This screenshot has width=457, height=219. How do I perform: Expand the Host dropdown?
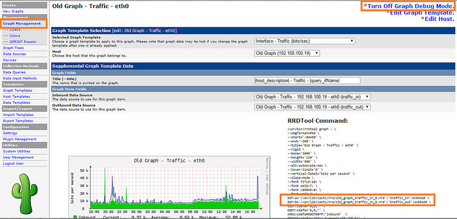[x=287, y=53]
